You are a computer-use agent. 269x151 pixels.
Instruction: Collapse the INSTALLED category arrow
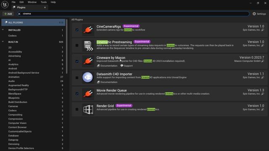3,30
